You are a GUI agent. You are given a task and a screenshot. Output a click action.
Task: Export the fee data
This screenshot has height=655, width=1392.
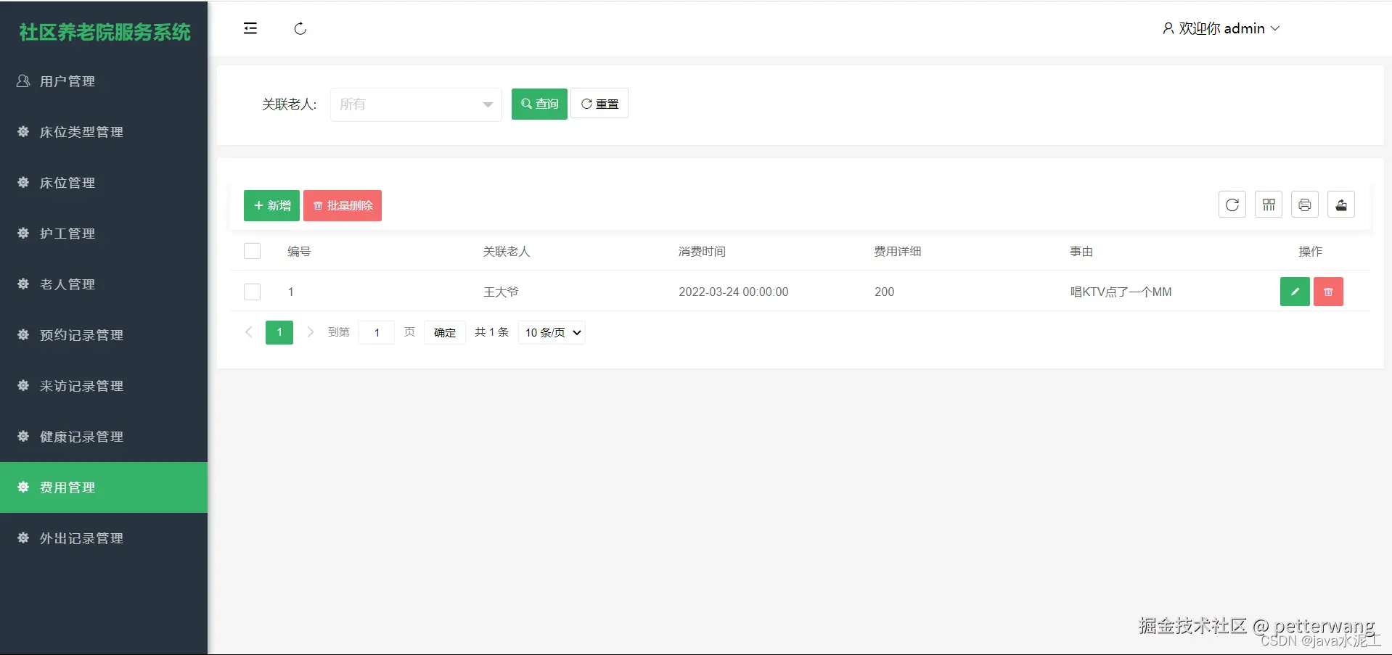[1340, 204]
